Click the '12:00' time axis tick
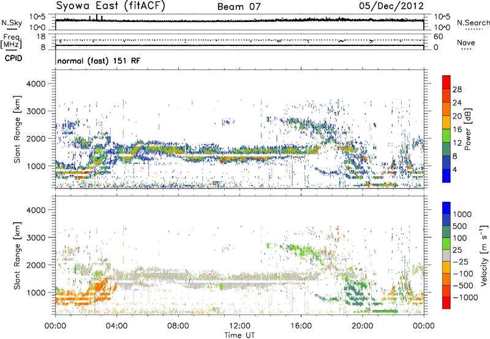The width and height of the screenshot is (490, 339). click(x=239, y=326)
